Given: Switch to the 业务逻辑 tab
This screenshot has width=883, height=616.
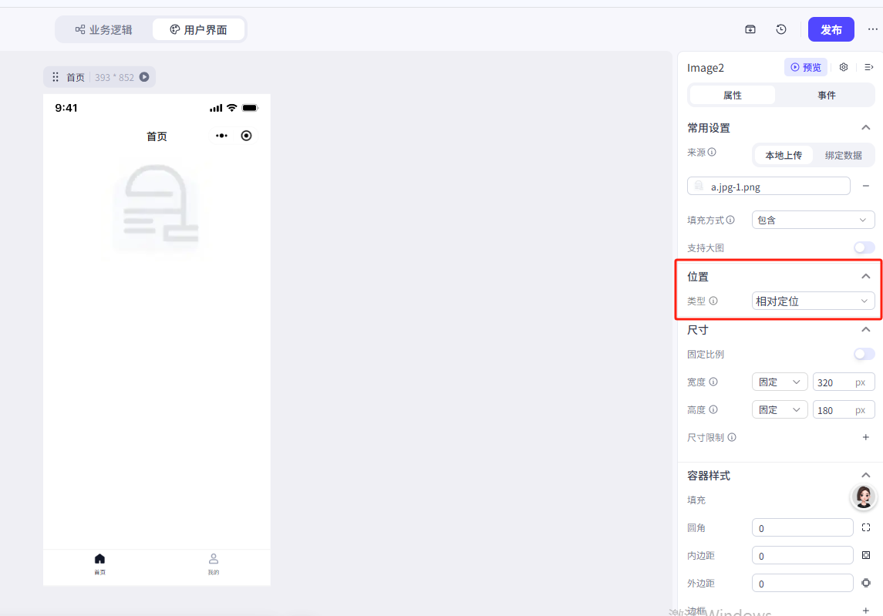Looking at the screenshot, I should [103, 30].
